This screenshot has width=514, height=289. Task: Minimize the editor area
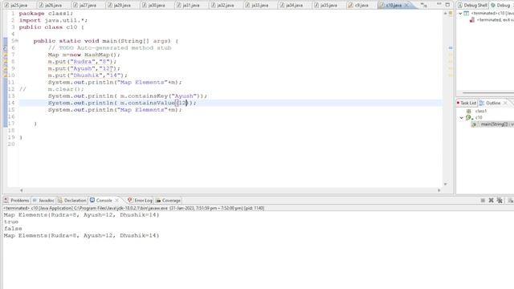point(439,4)
